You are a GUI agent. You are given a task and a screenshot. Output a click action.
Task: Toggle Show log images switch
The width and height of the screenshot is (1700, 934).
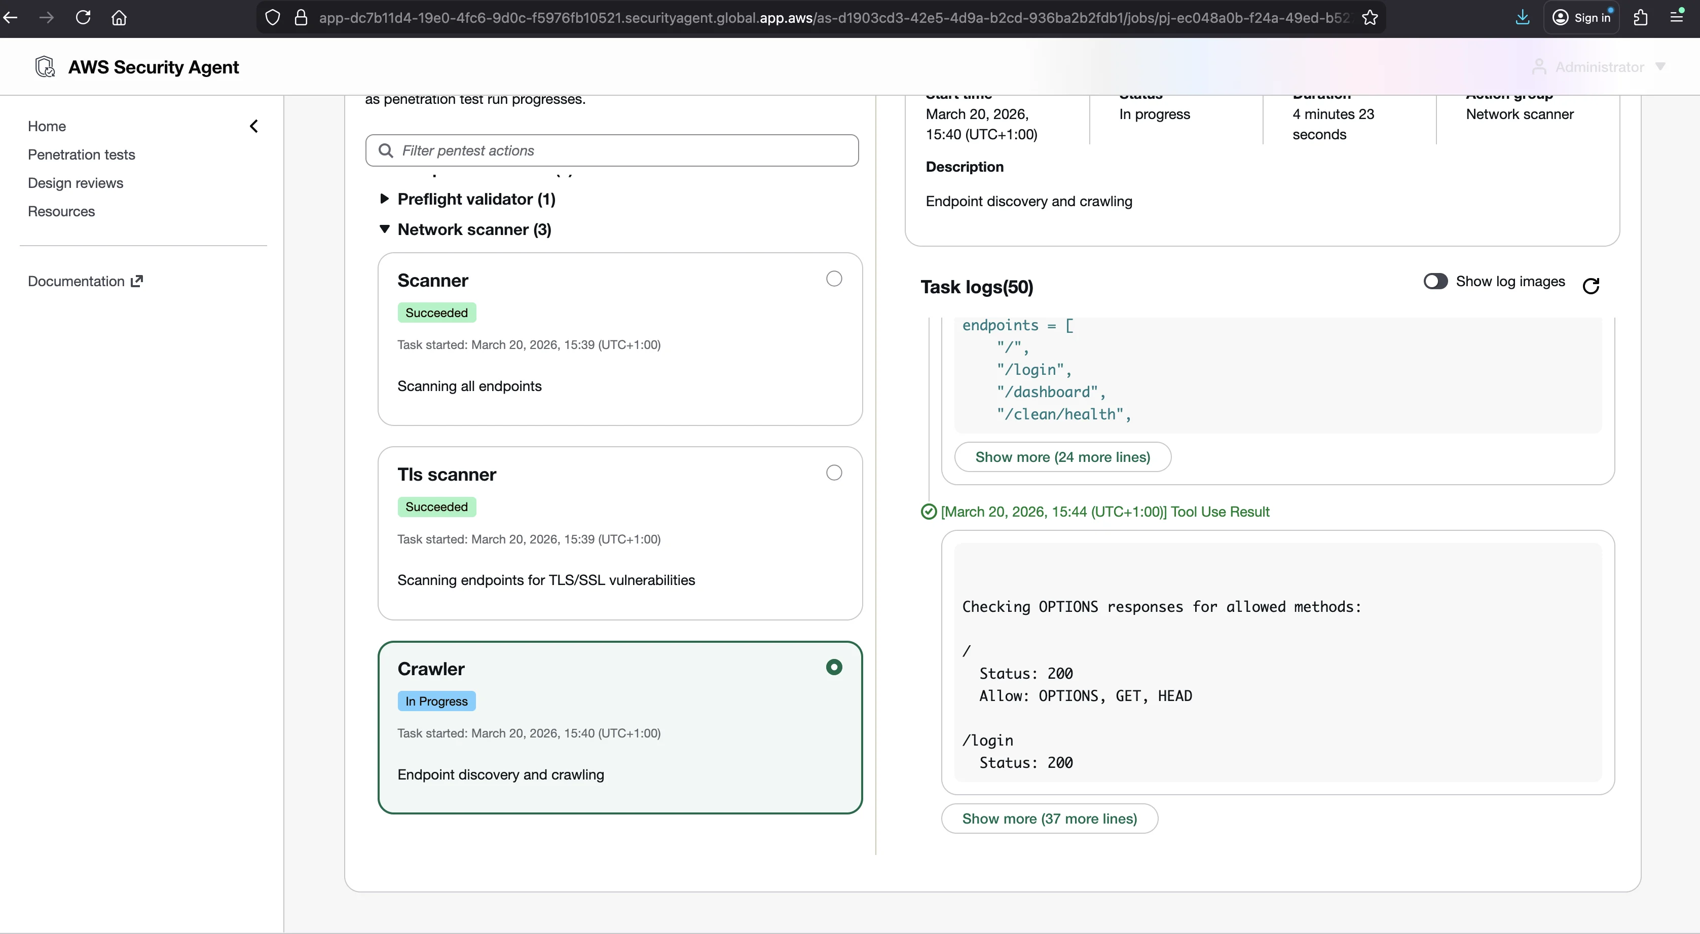1435,281
